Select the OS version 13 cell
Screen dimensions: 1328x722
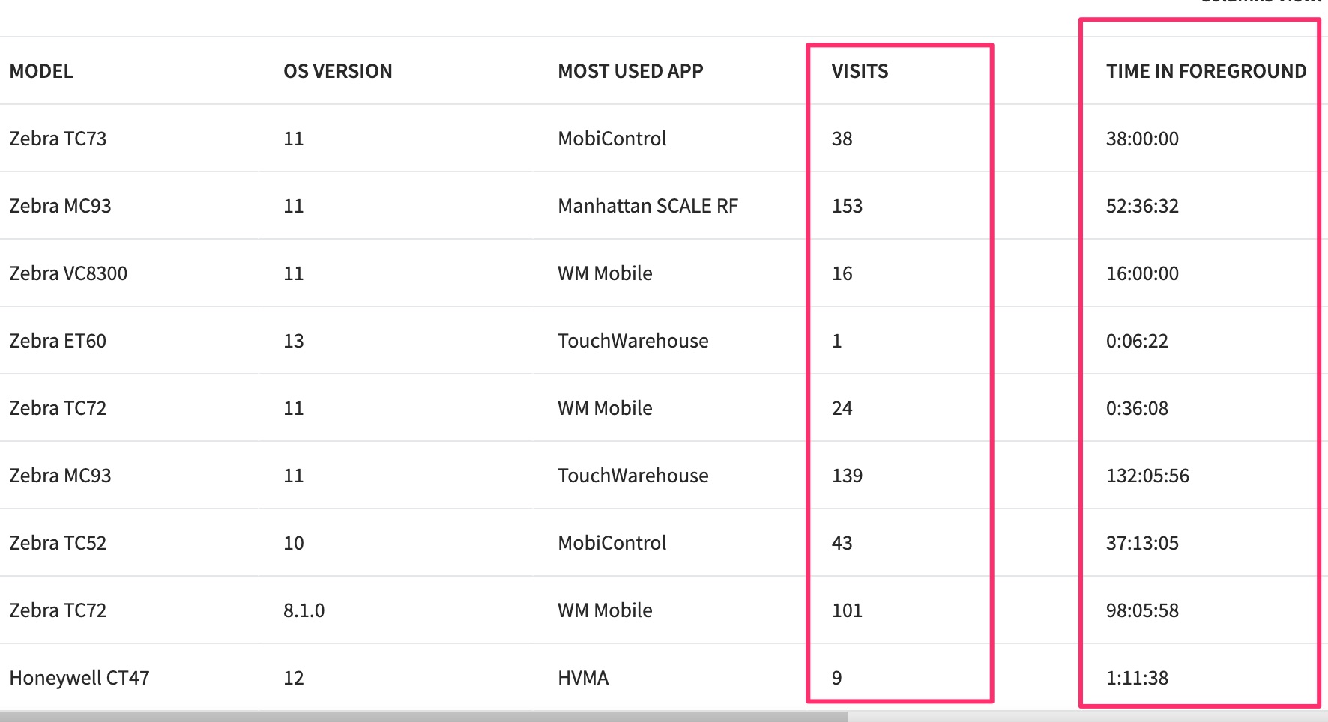293,341
